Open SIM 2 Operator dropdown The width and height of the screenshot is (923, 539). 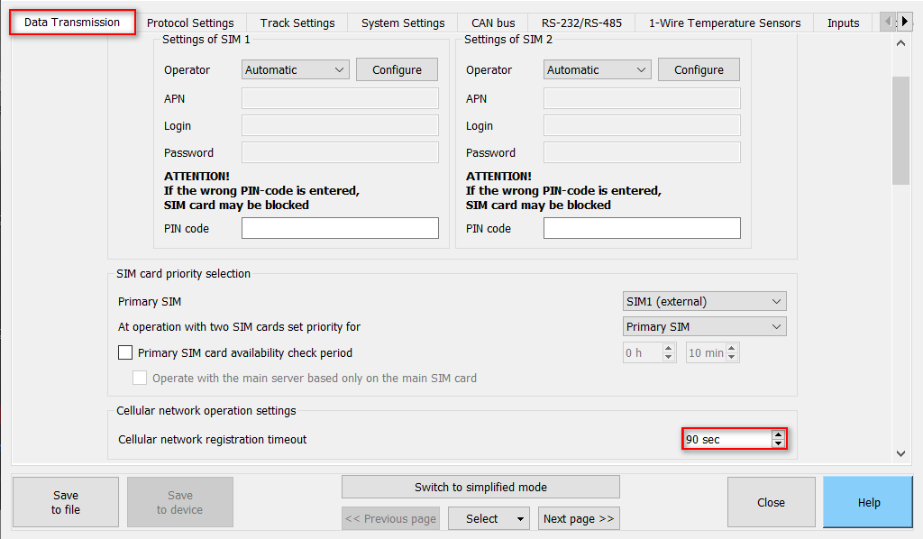tap(598, 70)
